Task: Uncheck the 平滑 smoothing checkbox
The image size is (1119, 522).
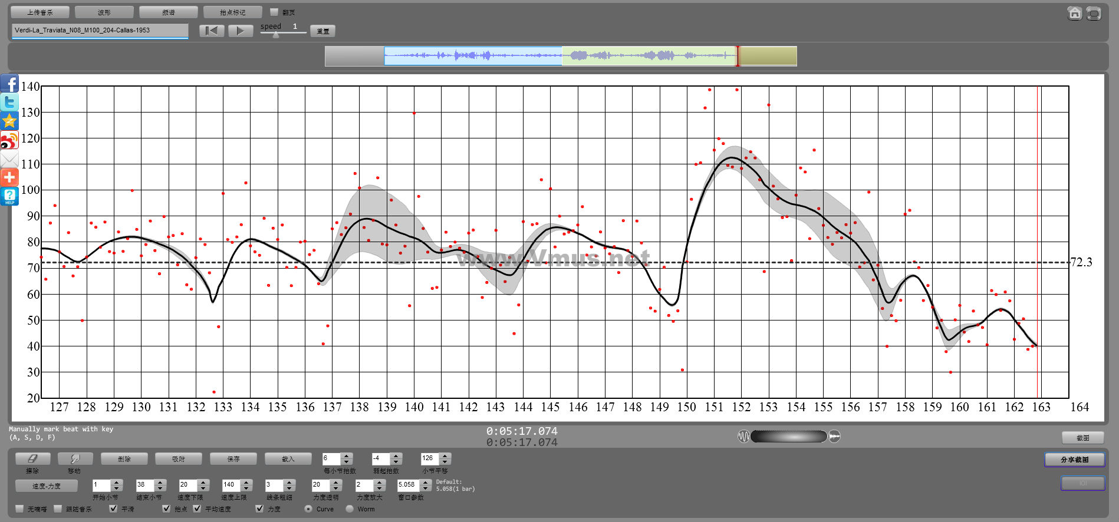Action: pos(113,508)
